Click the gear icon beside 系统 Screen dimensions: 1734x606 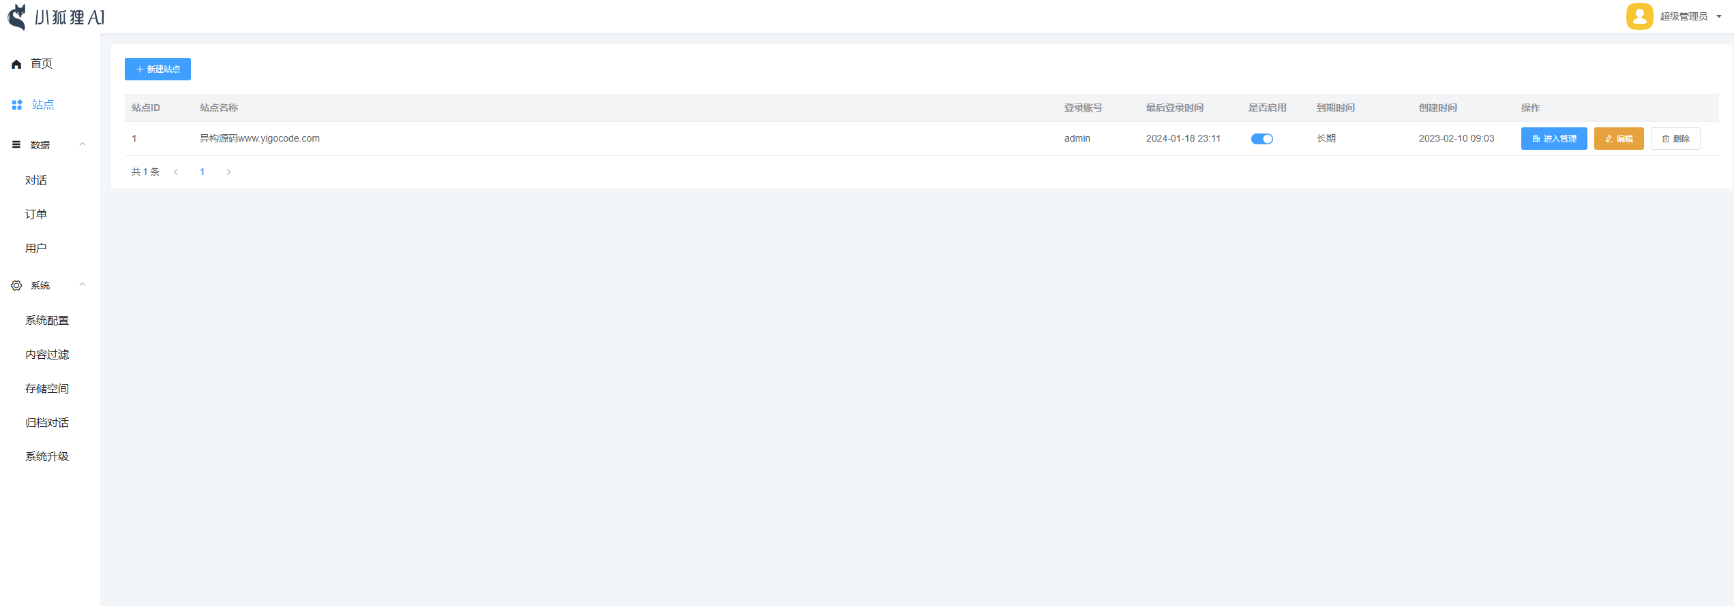[x=16, y=286]
